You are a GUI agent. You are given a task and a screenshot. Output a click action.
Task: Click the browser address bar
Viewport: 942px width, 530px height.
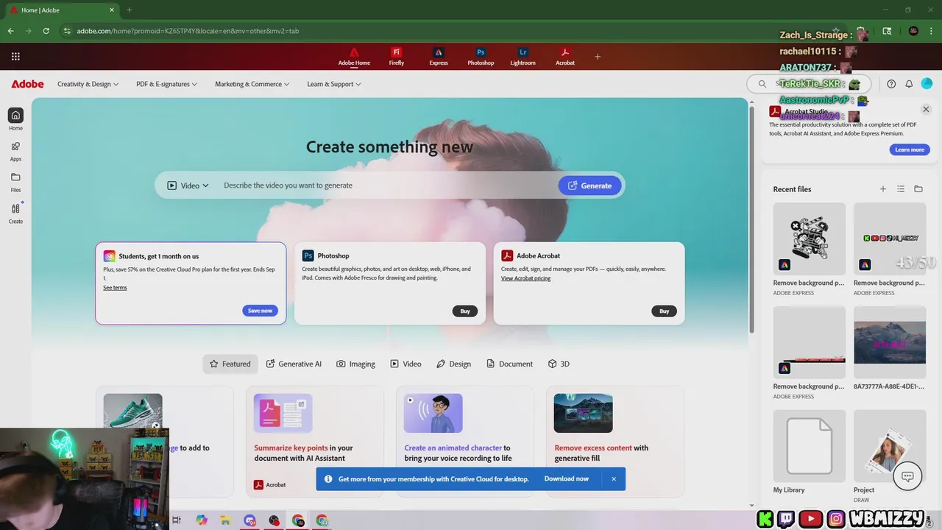click(x=442, y=31)
